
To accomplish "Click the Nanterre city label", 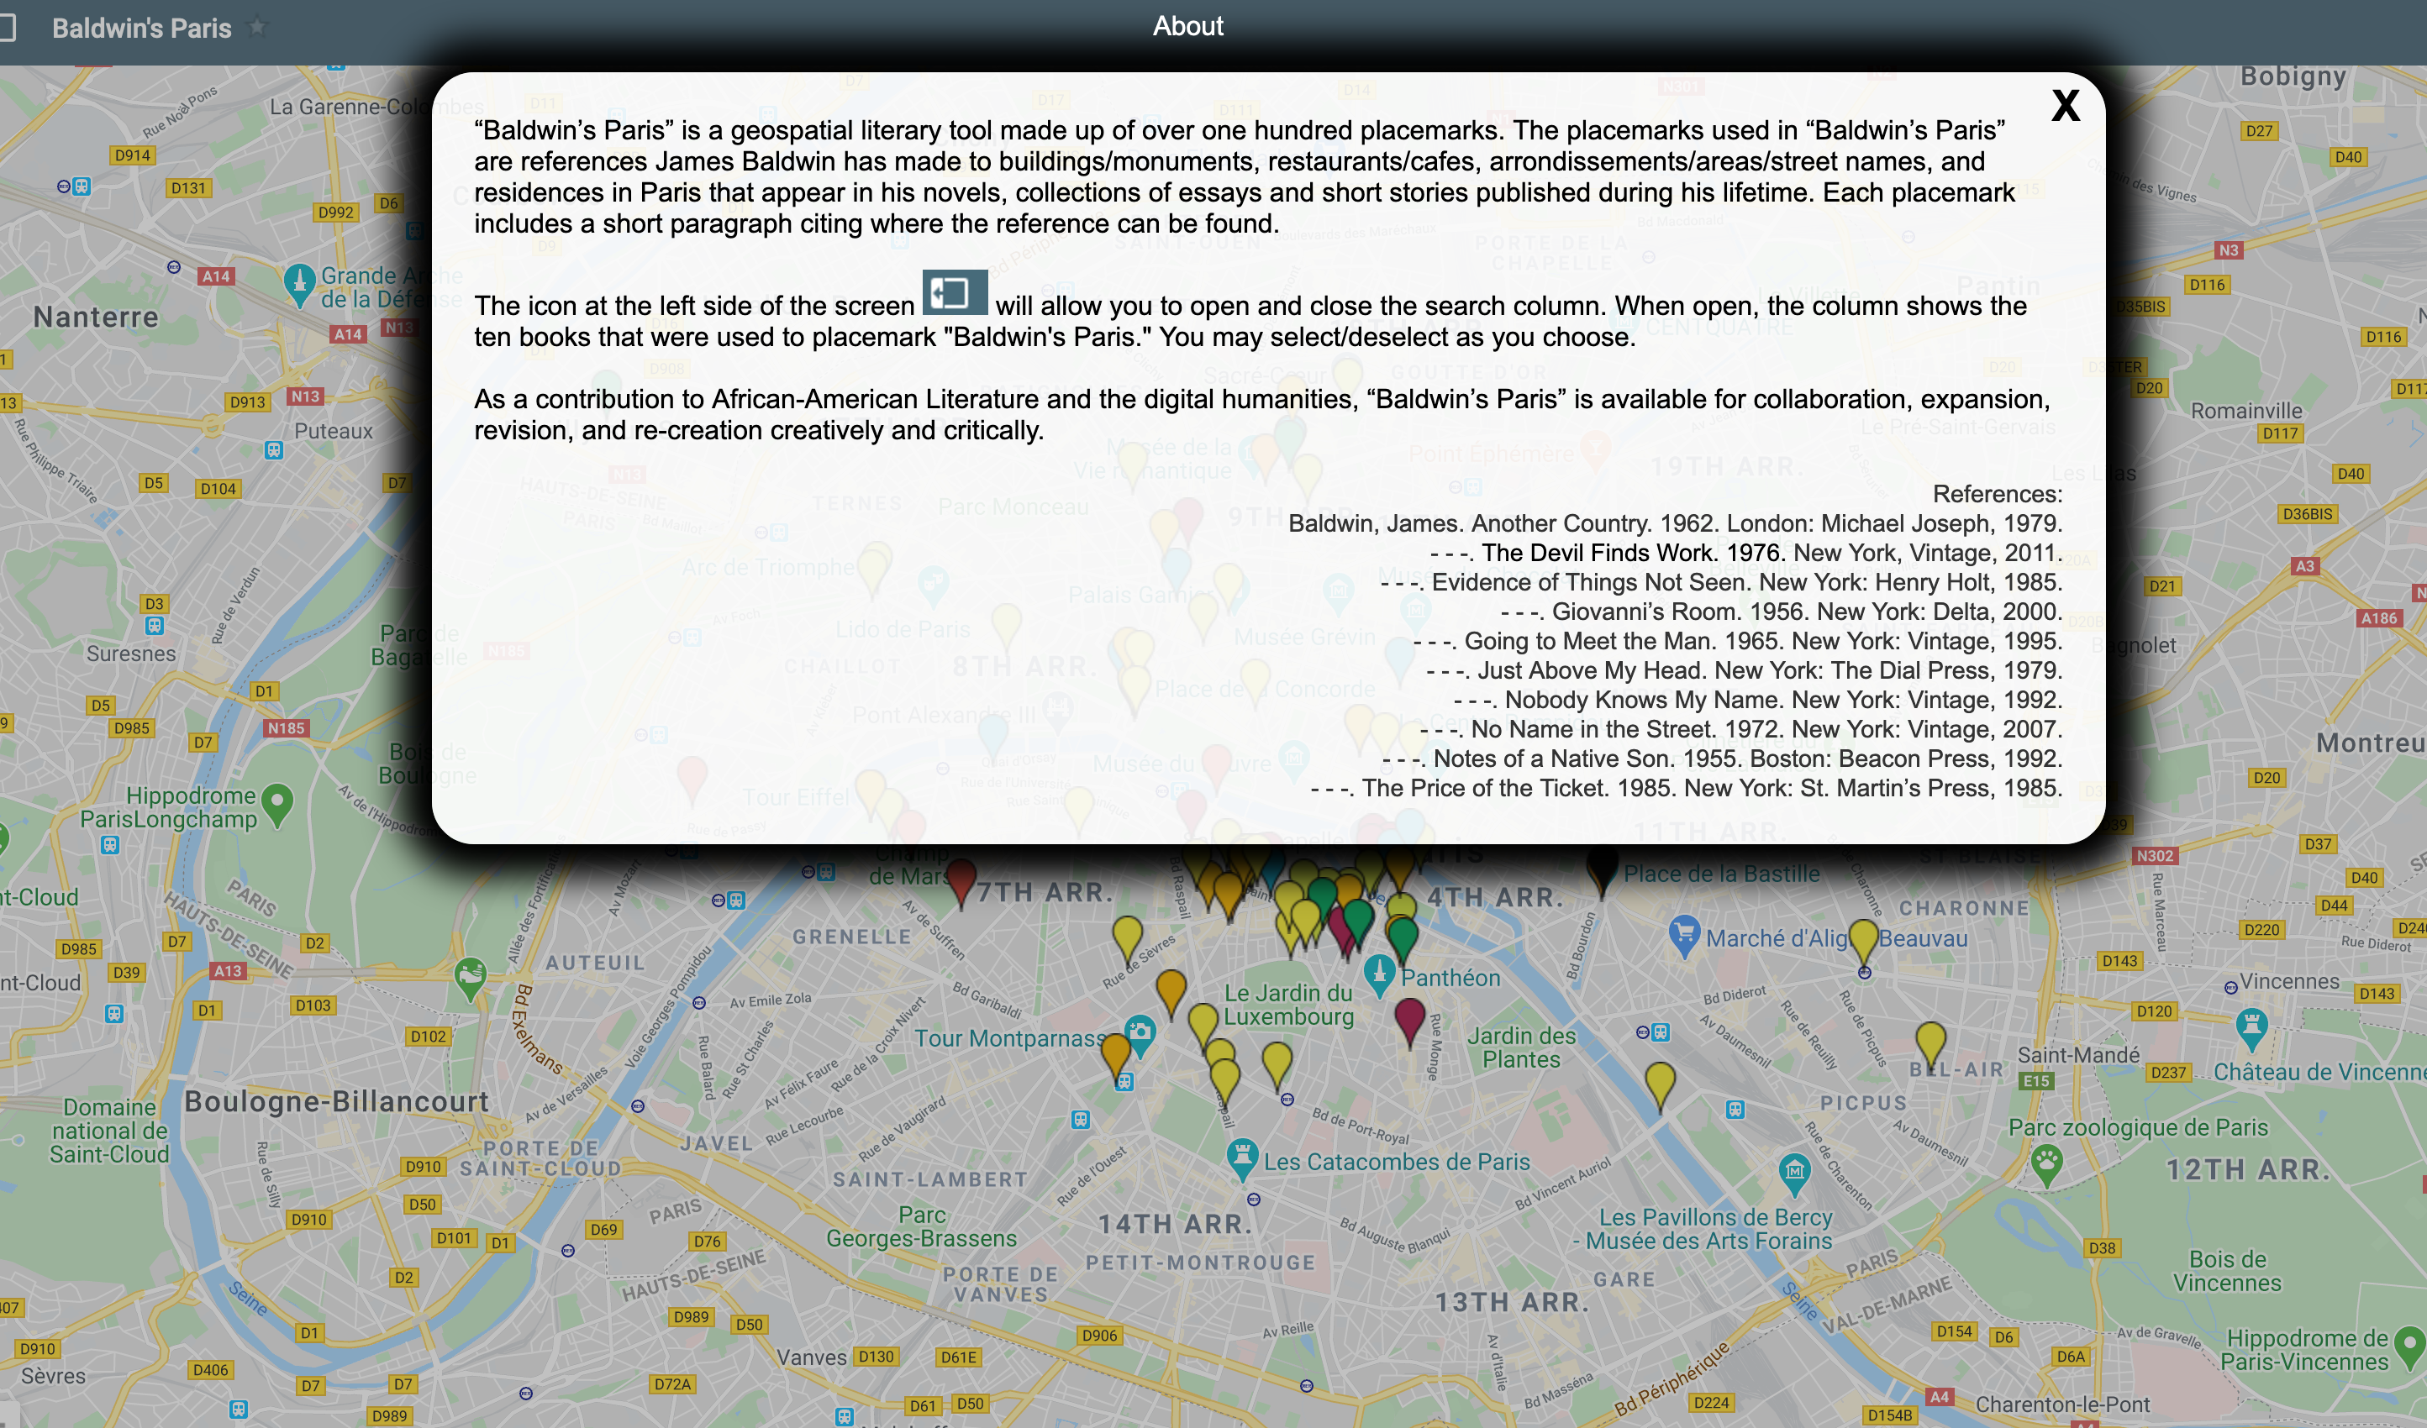I will point(95,317).
